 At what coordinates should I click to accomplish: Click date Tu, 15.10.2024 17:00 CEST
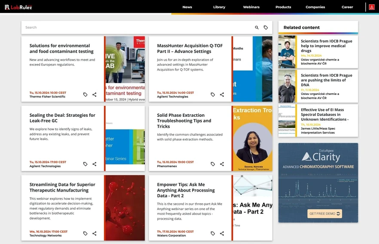click(x=48, y=162)
